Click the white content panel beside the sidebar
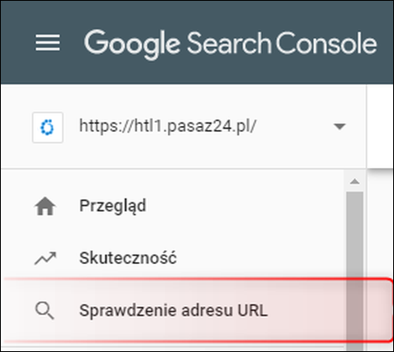This screenshot has height=352, width=394. (x=380, y=126)
